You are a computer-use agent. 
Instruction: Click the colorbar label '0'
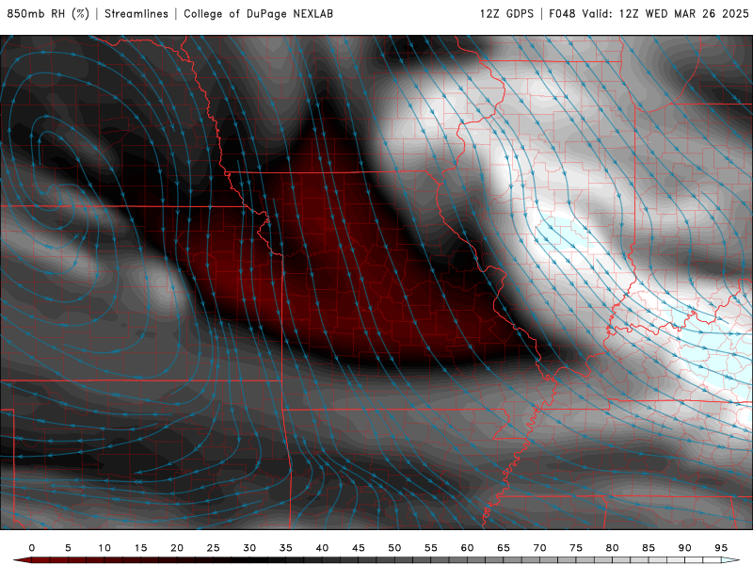tap(32, 548)
